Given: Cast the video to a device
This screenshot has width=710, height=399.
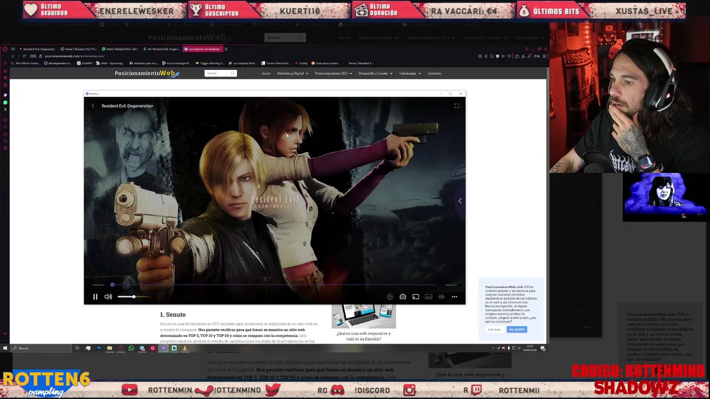Looking at the screenshot, I should (415, 297).
